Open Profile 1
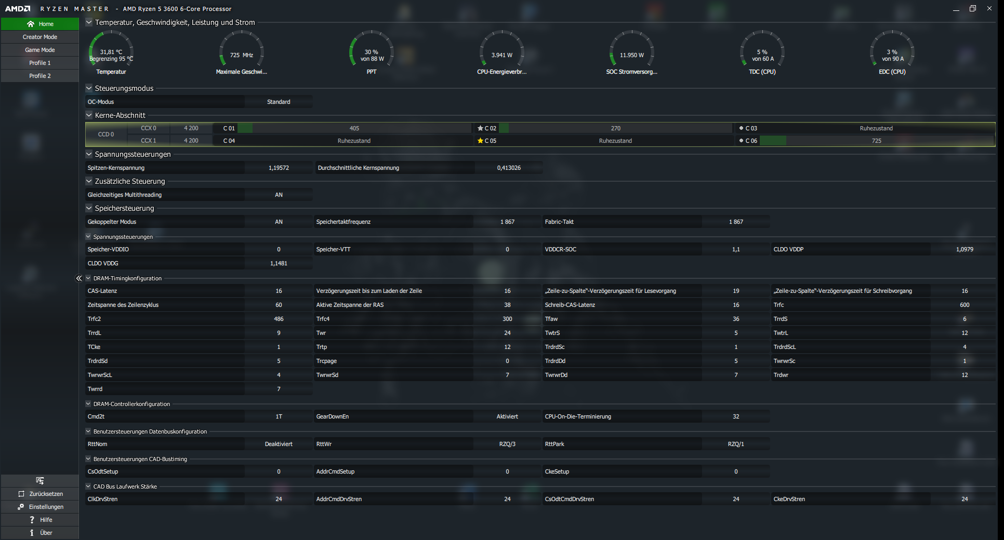1004x540 pixels. (40, 63)
